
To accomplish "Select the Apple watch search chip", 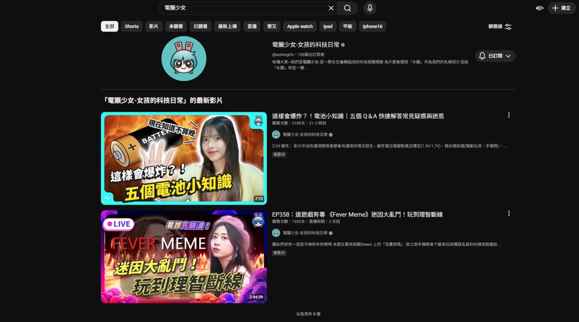I will pos(300,26).
